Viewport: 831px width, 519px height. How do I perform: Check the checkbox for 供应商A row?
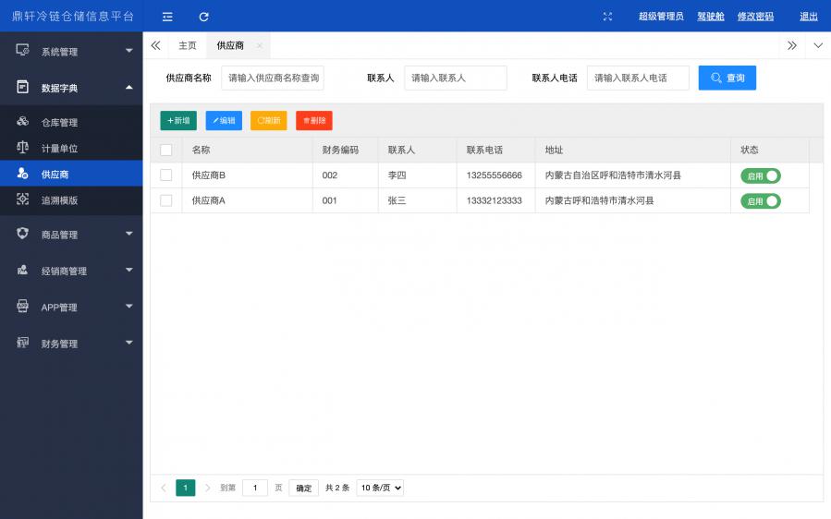(166, 200)
